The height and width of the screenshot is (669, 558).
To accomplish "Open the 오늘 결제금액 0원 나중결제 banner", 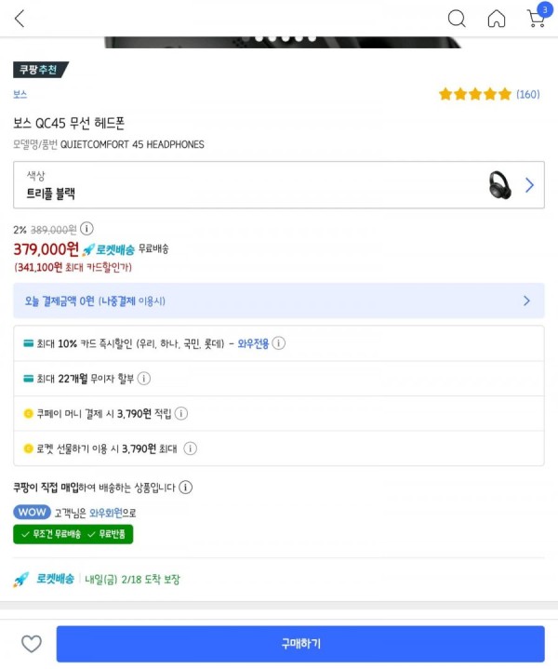I will [x=279, y=301].
